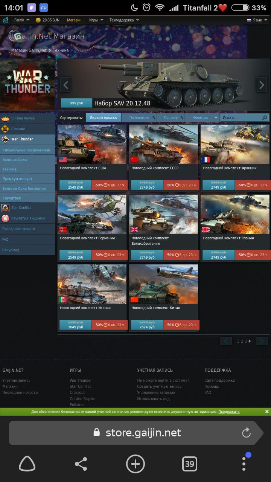Go to next page with pagination arrow
271x482 pixels.
tap(262, 341)
